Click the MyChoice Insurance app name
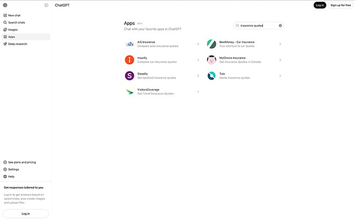The image size is (355, 222). pos(232,58)
